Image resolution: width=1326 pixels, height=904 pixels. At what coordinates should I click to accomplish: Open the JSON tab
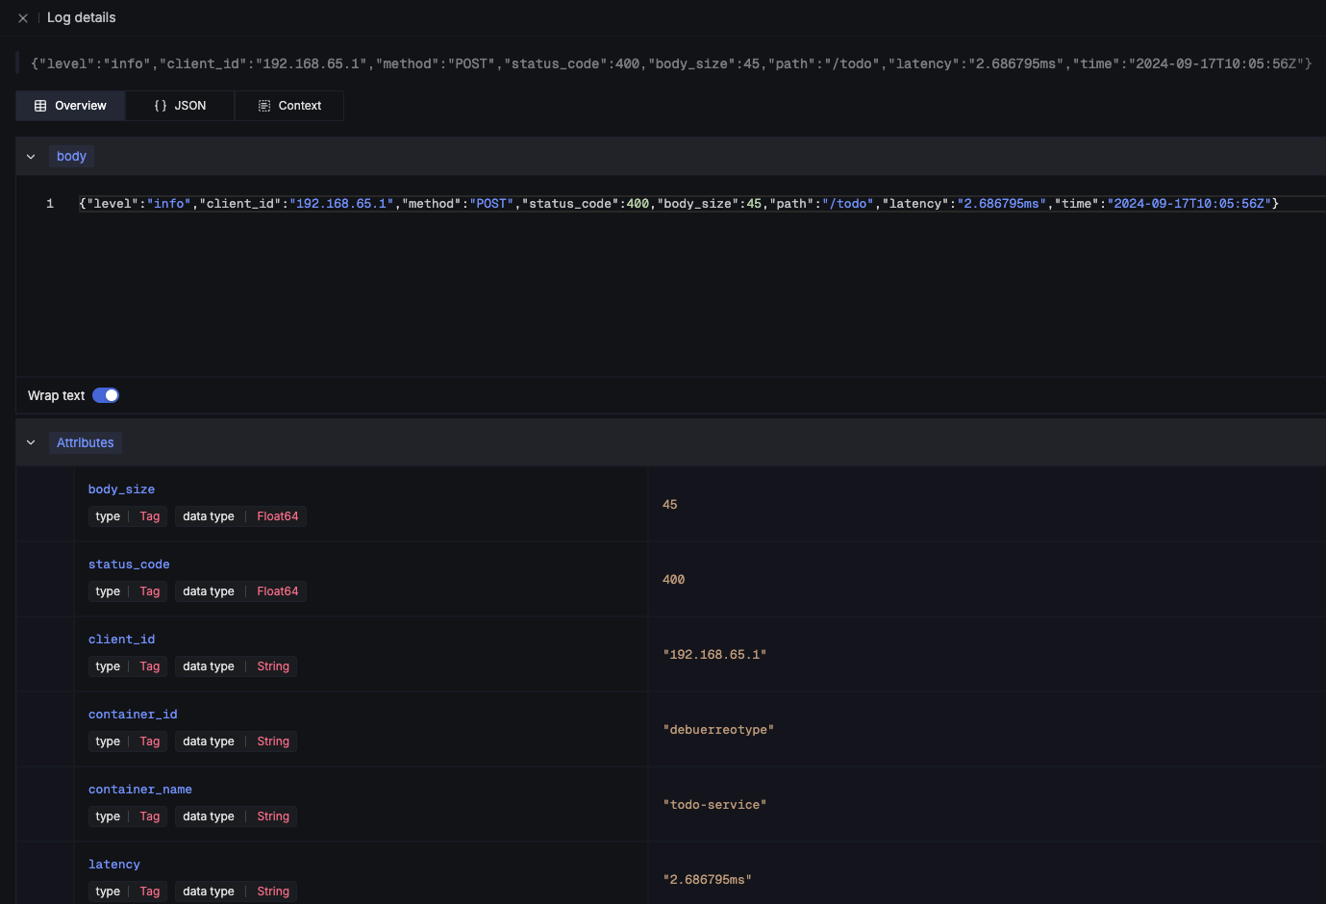click(180, 106)
